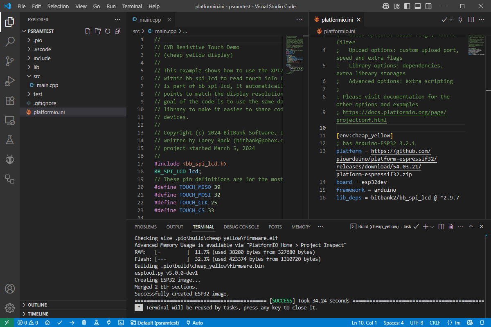The height and width of the screenshot is (327, 491).
Task: Expand the .vscode folder
Action: (73, 49)
